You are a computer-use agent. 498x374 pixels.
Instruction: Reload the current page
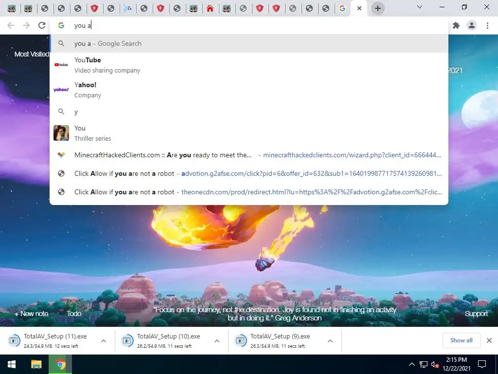click(42, 25)
